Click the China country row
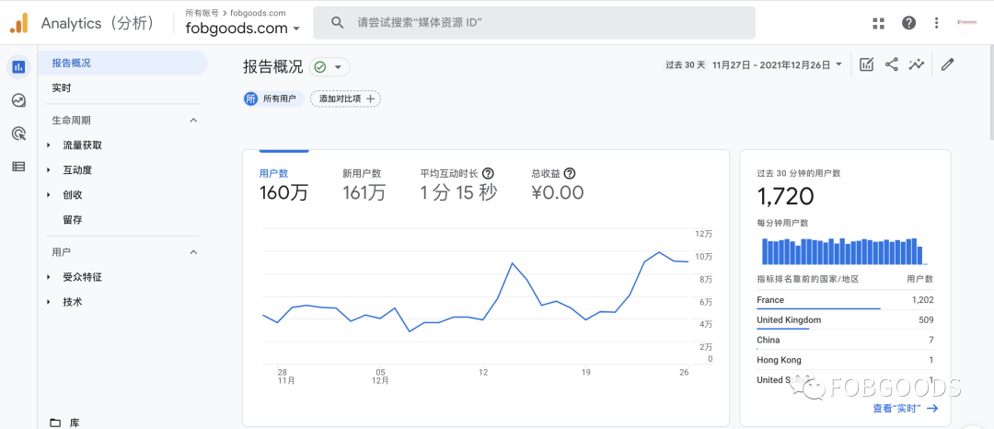The image size is (994, 429). pos(845,341)
